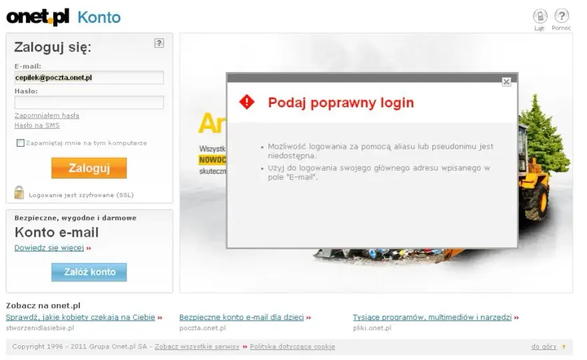This screenshot has height=360, width=587.
Task: Click the onet.pl logo
Action: point(38,17)
